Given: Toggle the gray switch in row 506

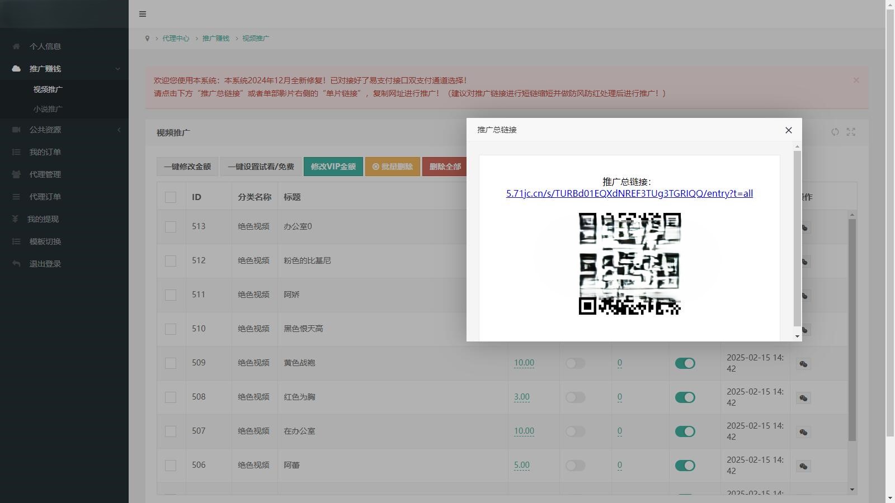Looking at the screenshot, I should click(575, 466).
